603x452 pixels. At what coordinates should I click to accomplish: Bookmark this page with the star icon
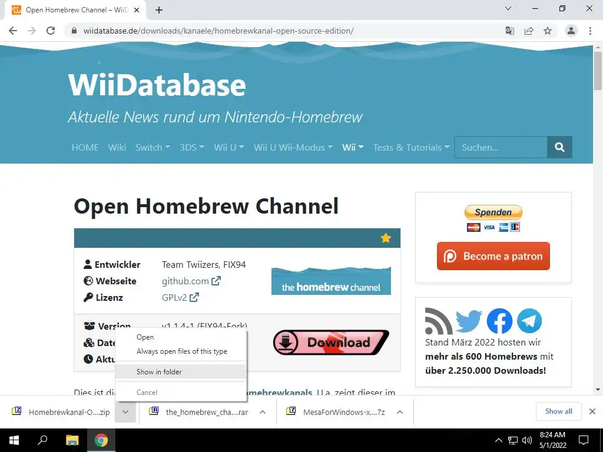[x=548, y=31]
